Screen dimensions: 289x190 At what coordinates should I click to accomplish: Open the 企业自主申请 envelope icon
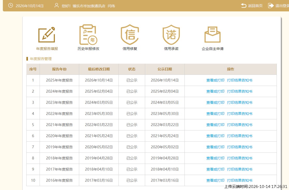click(212, 34)
